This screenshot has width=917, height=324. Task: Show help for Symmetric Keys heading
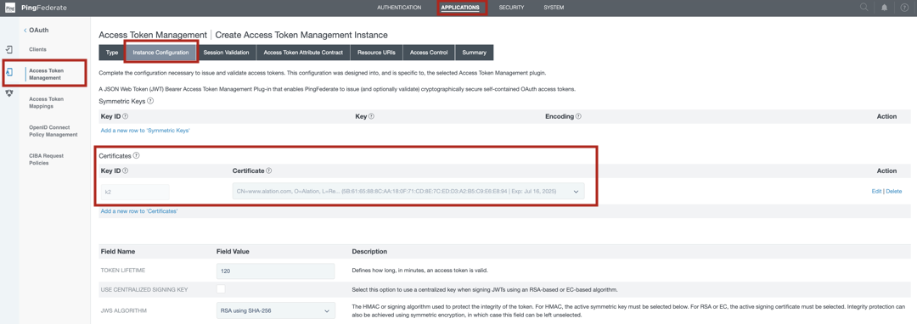click(150, 101)
